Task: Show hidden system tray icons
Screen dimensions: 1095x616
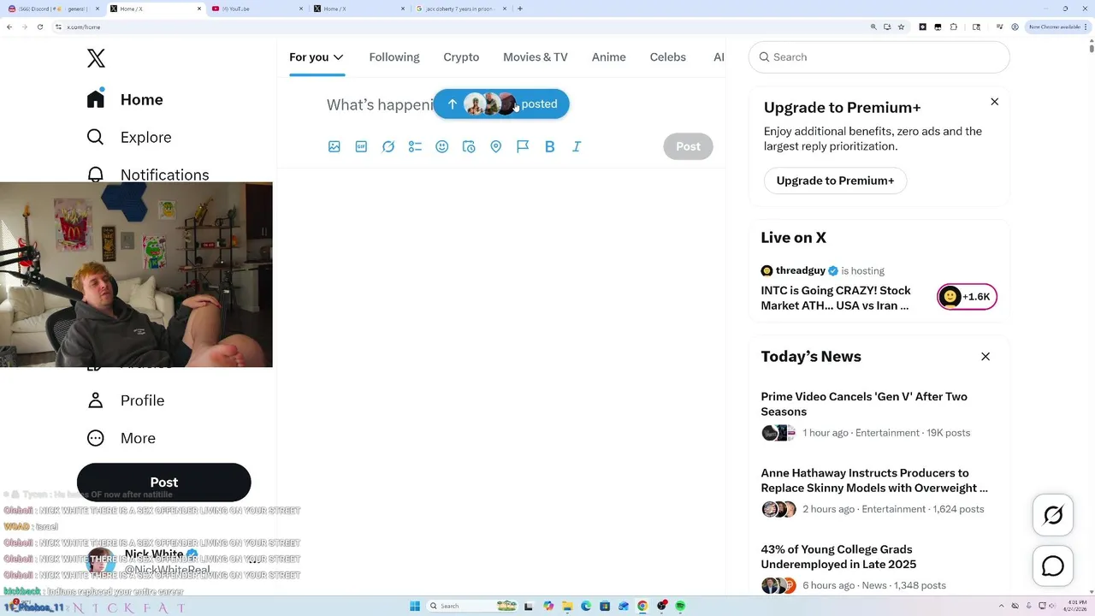Action: coord(1003,606)
